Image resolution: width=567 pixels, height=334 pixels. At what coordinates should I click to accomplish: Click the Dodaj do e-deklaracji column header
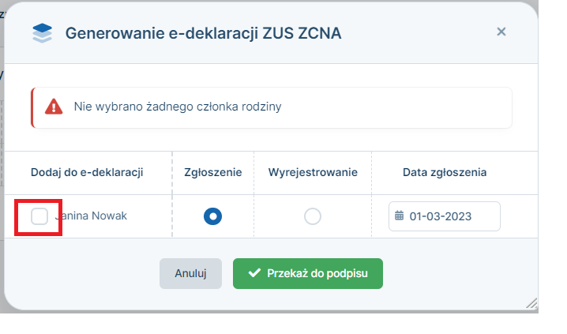point(87,172)
